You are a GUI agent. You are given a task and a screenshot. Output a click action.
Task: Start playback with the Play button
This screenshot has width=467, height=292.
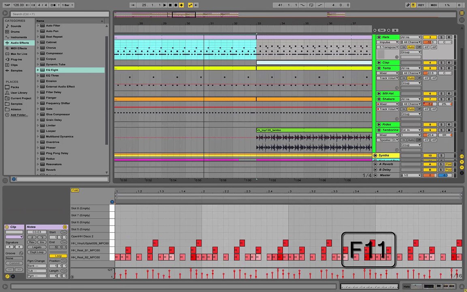(x=165, y=5)
